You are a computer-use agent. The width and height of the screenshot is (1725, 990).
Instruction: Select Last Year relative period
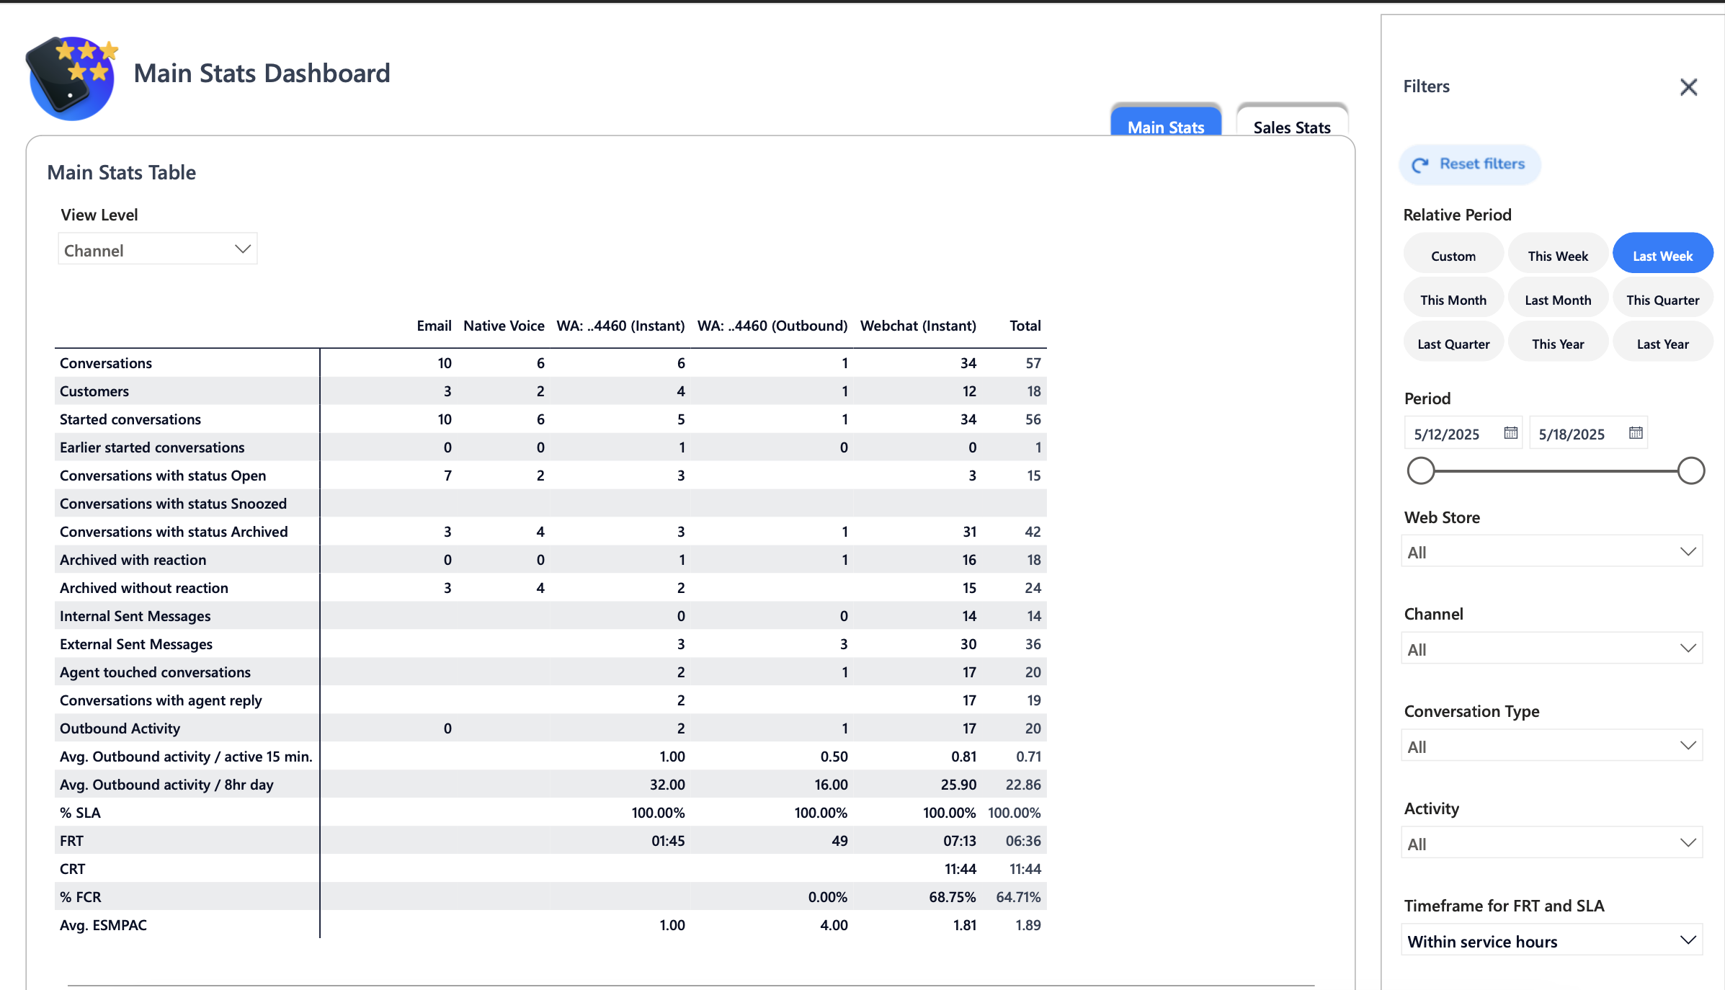pyautogui.click(x=1662, y=344)
